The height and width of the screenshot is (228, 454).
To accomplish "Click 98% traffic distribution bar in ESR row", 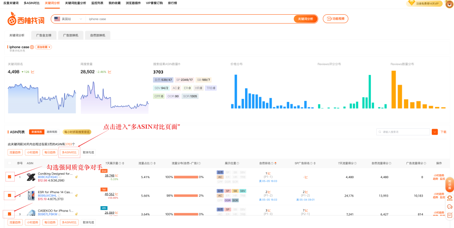I will (x=186, y=196).
